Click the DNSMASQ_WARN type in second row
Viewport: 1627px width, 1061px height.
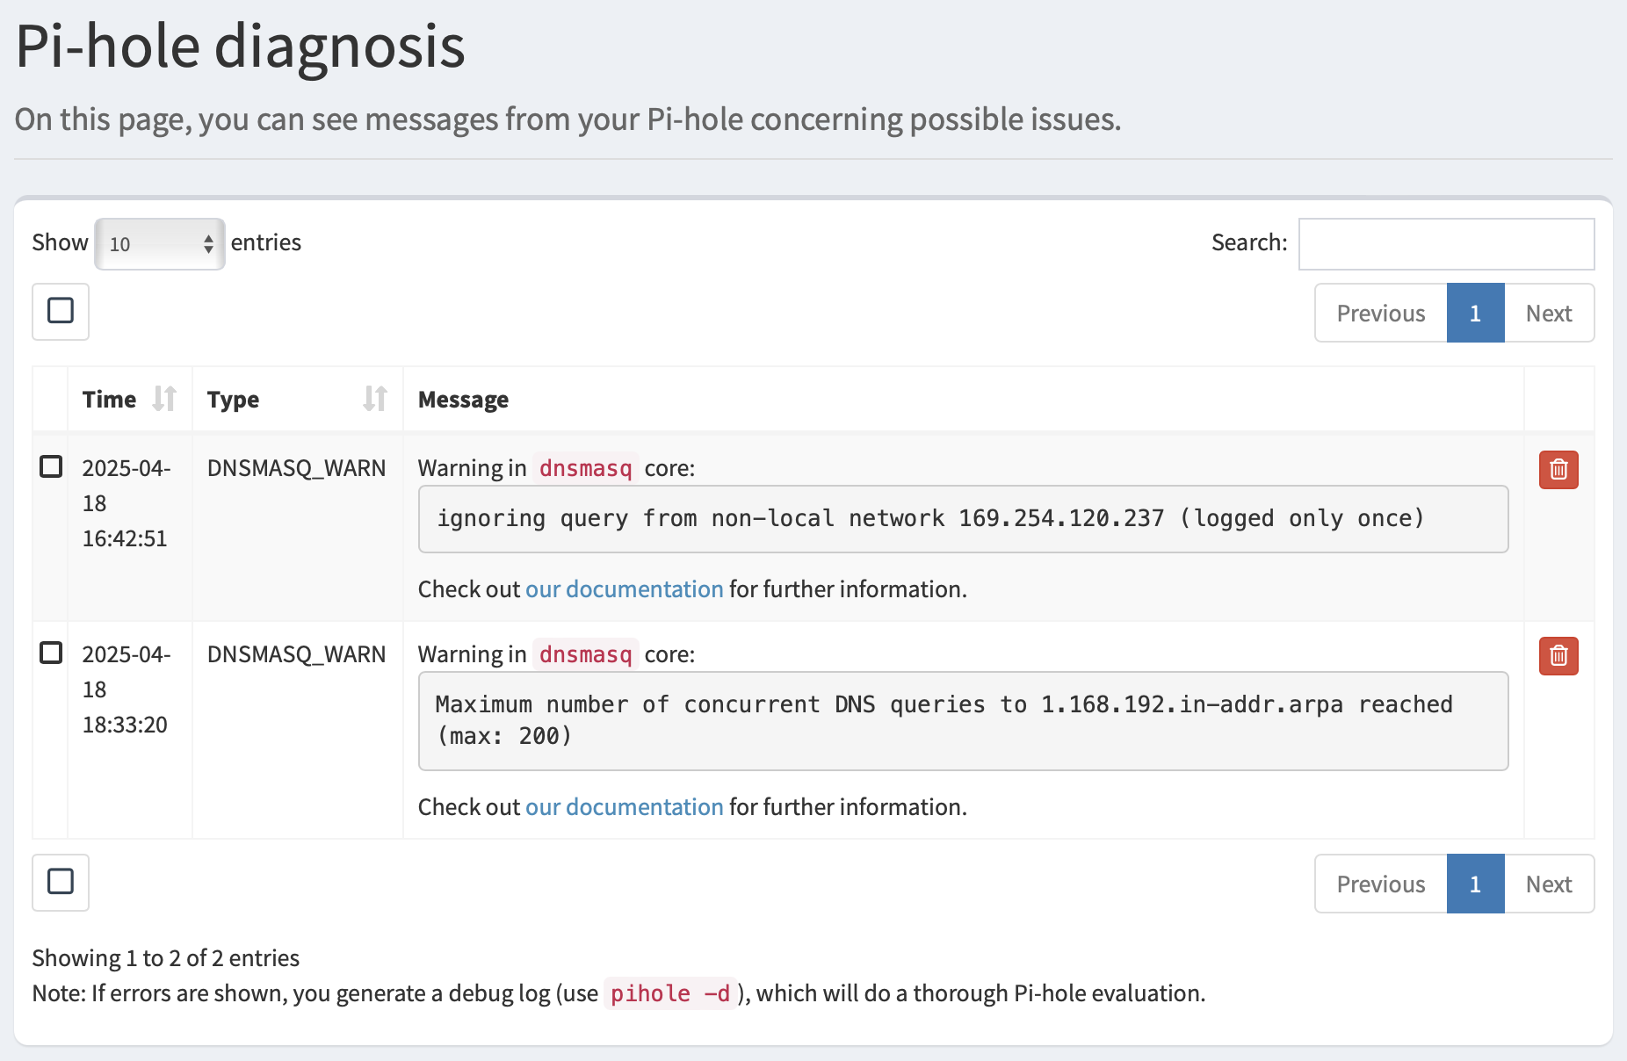pyautogui.click(x=296, y=654)
